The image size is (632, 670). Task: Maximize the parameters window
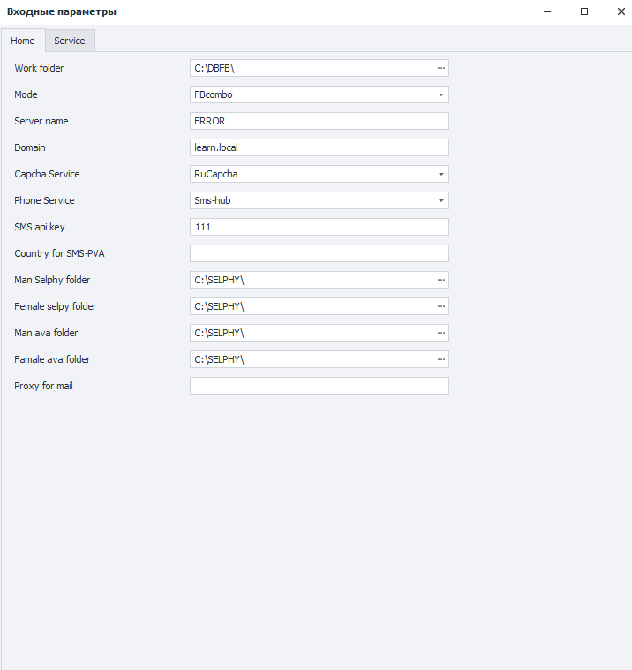(584, 11)
